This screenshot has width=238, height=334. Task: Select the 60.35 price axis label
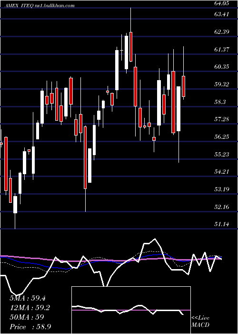point(221,67)
